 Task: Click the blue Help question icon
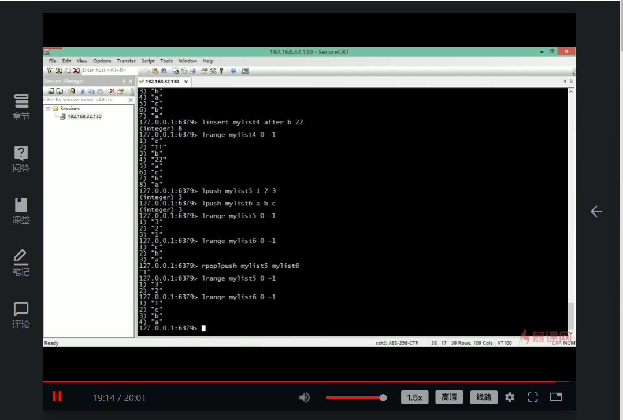(233, 71)
